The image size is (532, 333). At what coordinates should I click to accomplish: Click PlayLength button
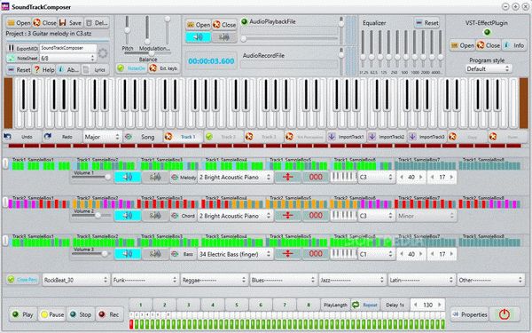tap(335, 305)
